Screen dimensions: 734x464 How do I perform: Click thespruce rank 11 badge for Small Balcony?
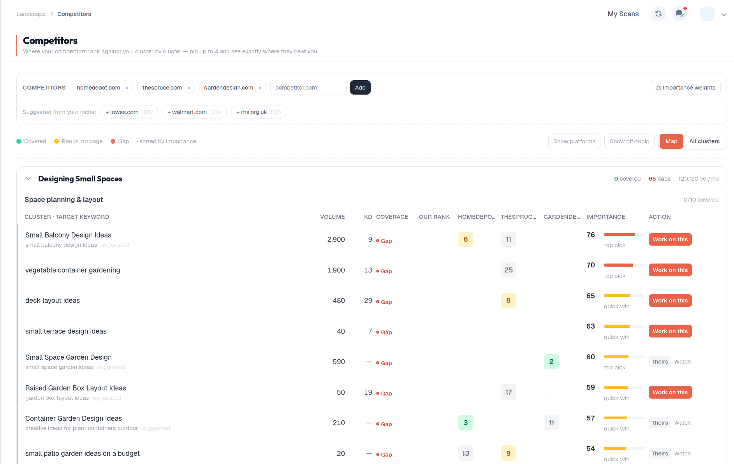coord(508,239)
